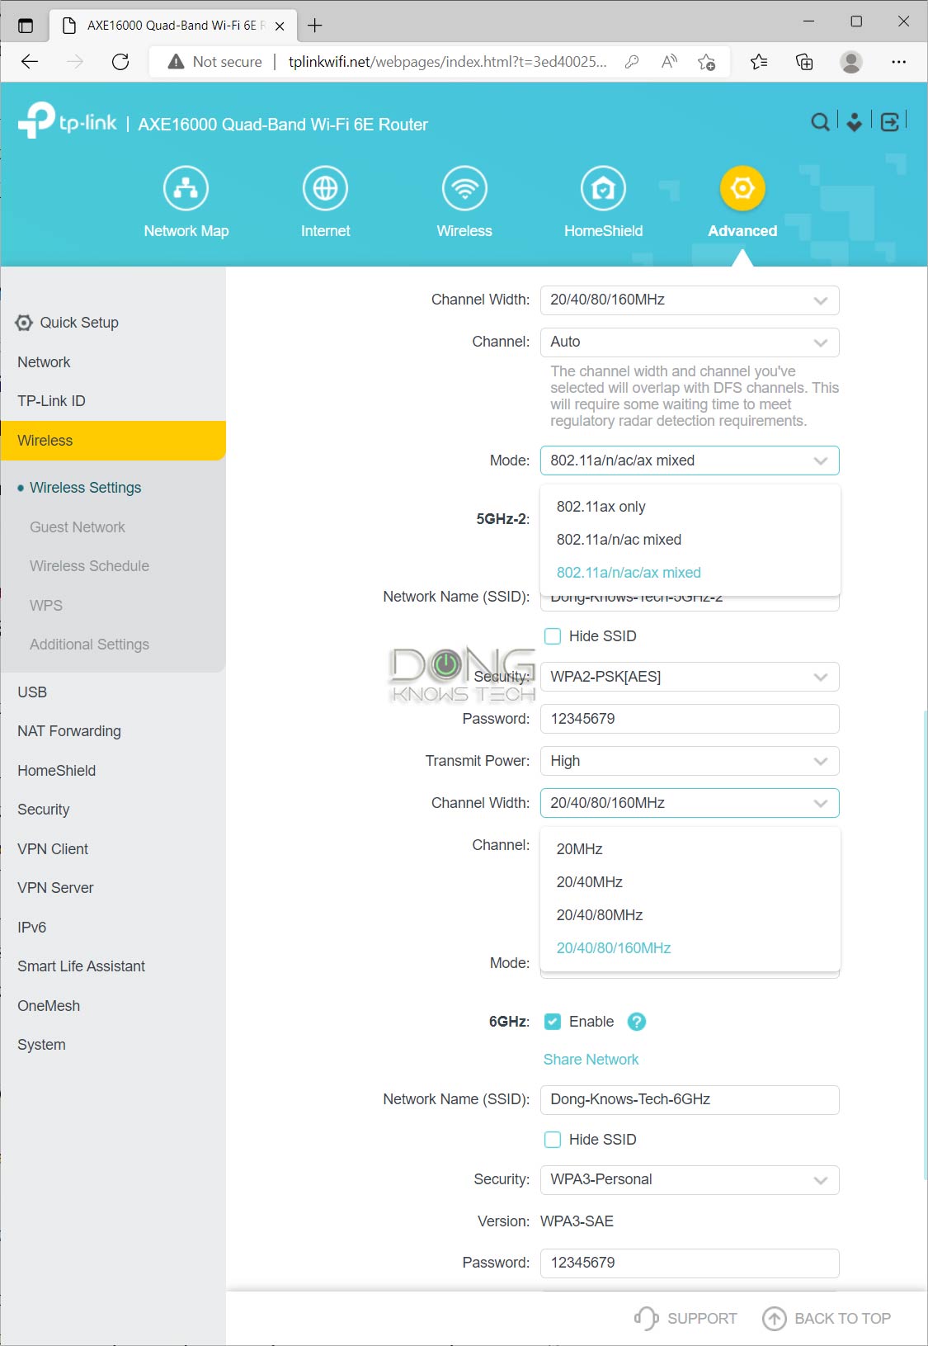Open TP-Link ID in sidebar
The image size is (928, 1346).
click(51, 401)
